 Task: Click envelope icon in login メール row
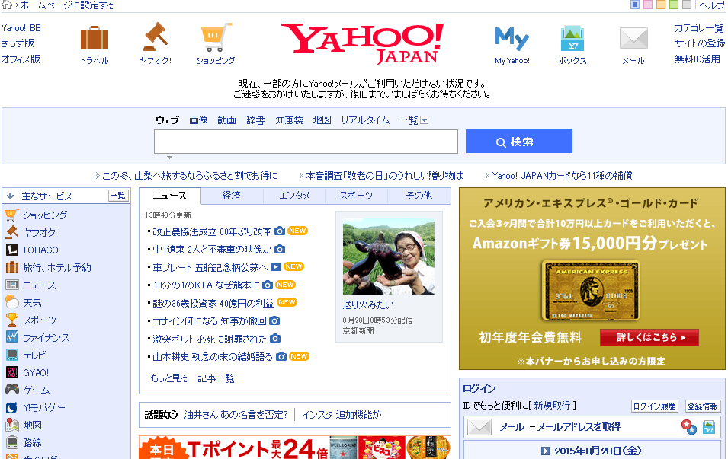pyautogui.click(x=479, y=426)
